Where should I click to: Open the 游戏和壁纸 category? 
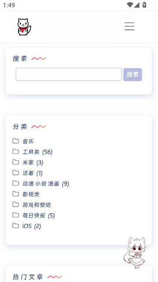37,205
